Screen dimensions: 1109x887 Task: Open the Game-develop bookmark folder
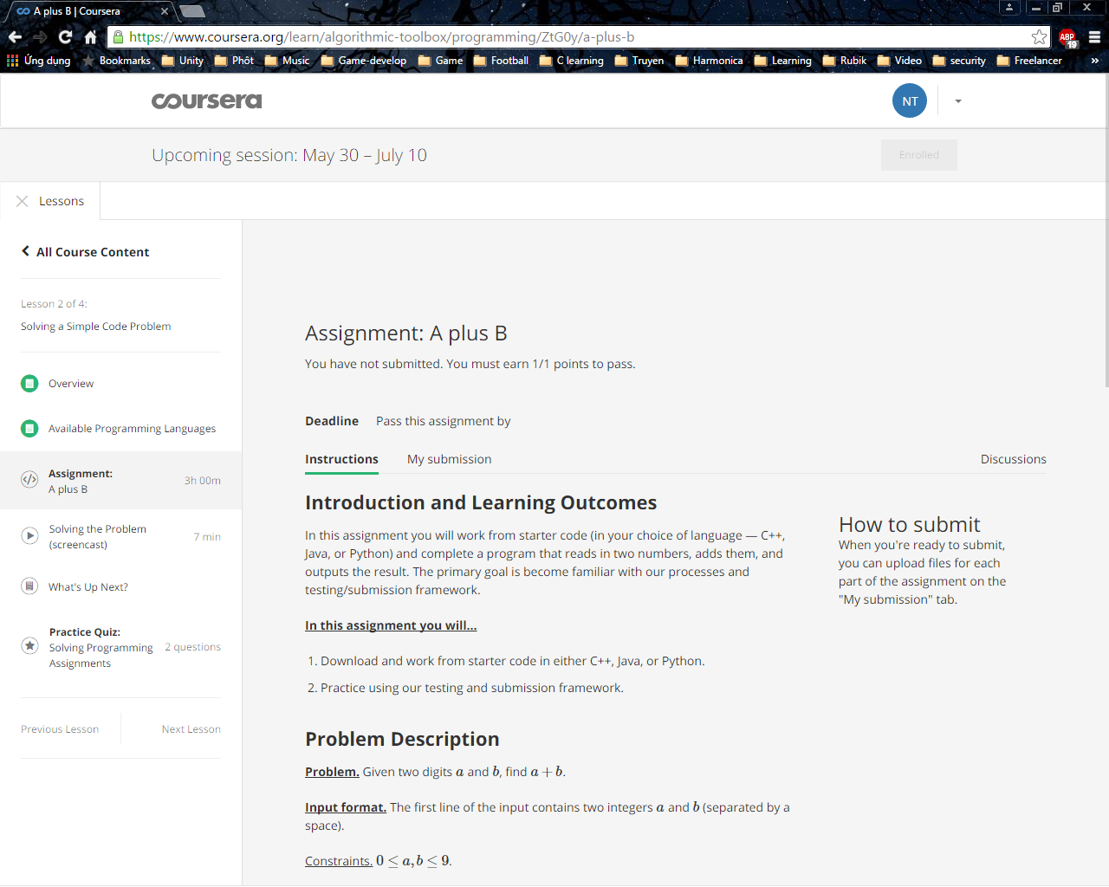tap(364, 61)
